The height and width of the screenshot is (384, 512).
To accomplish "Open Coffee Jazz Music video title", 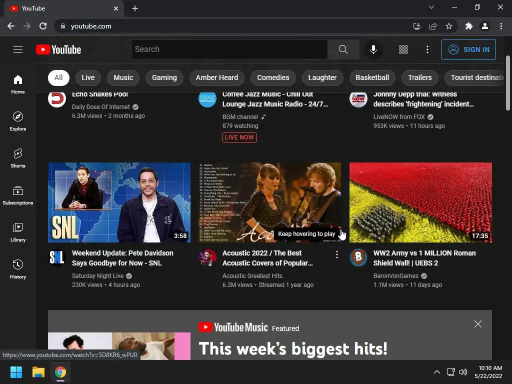I will 275,99.
